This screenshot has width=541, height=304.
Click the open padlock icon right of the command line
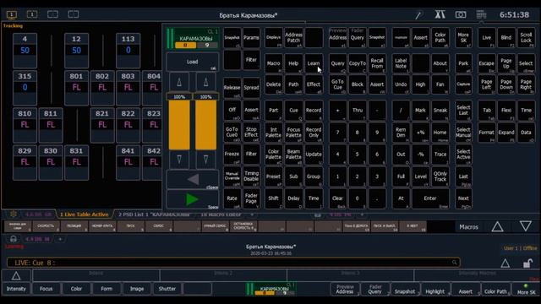(x=527, y=263)
